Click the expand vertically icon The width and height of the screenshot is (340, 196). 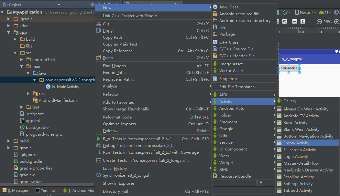[303, 21]
